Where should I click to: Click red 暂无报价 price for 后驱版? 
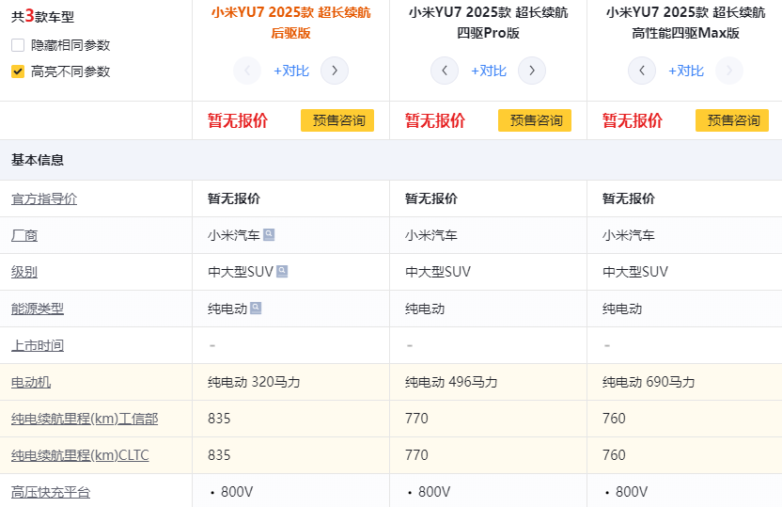238,120
